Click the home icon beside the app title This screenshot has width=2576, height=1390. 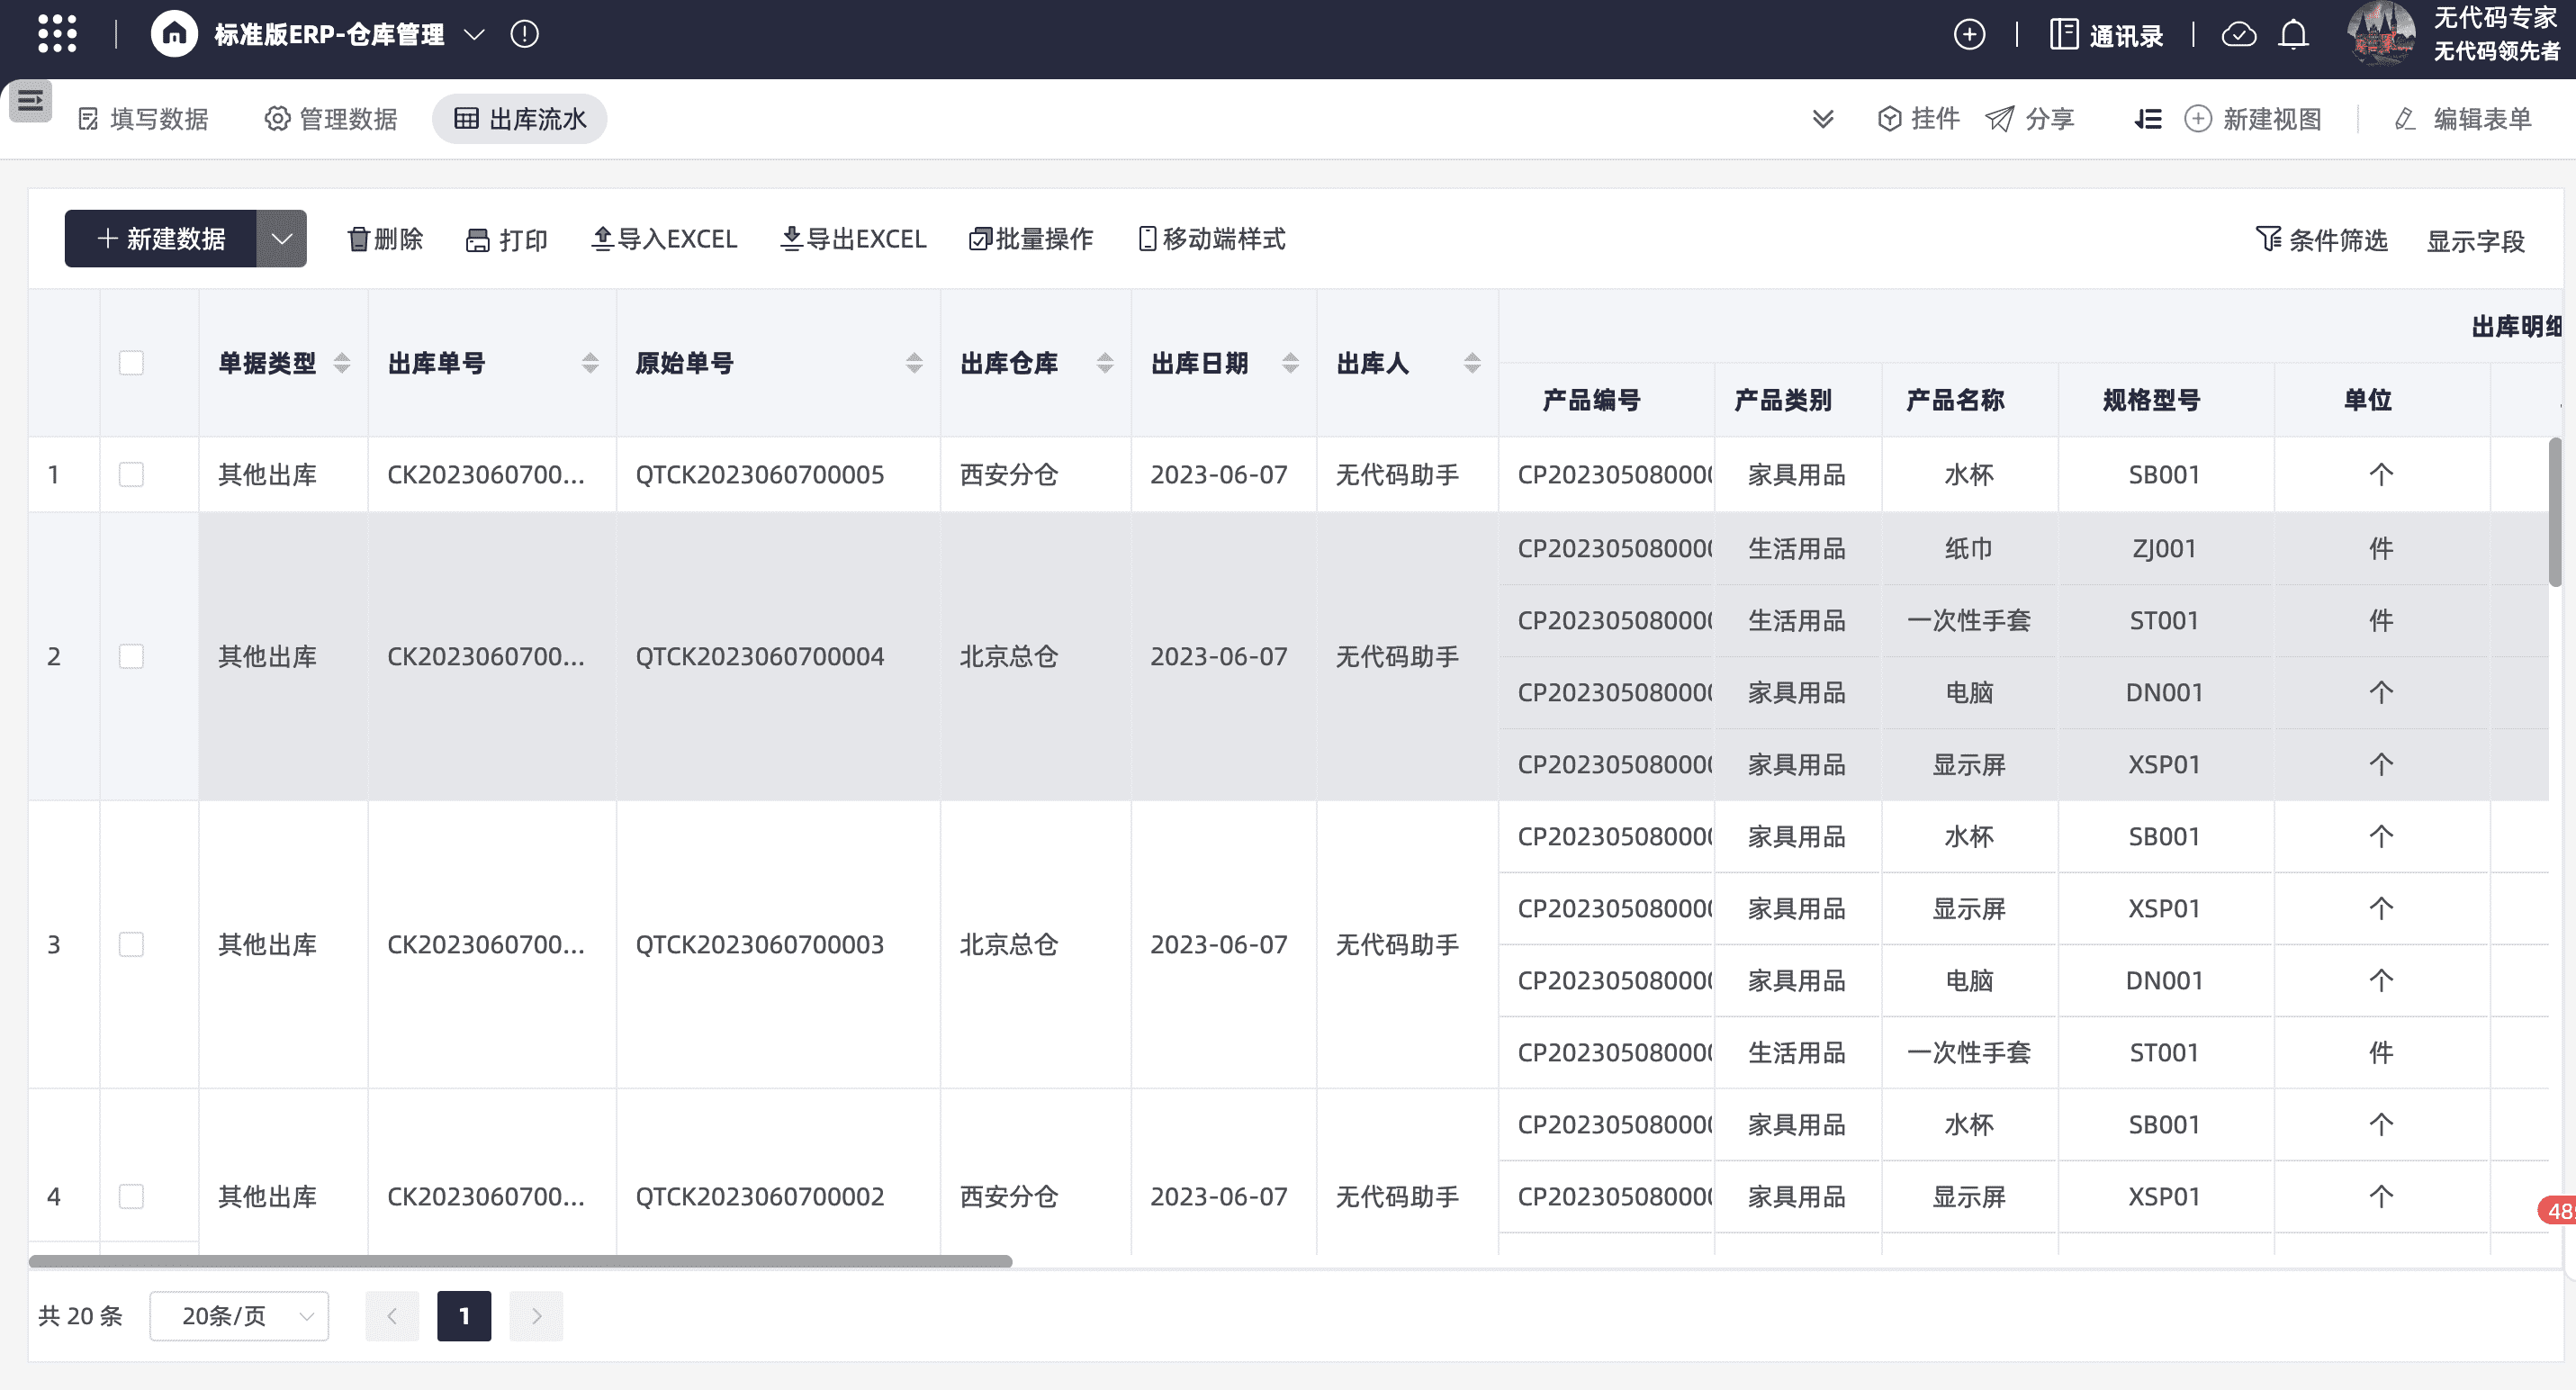point(174,34)
